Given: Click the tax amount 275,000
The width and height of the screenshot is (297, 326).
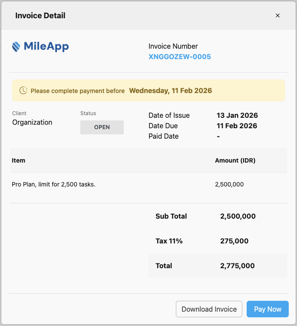Looking at the screenshot, I should (234, 241).
